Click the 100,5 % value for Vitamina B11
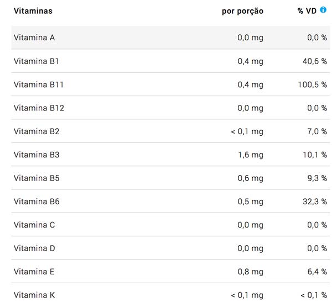 pos(313,84)
